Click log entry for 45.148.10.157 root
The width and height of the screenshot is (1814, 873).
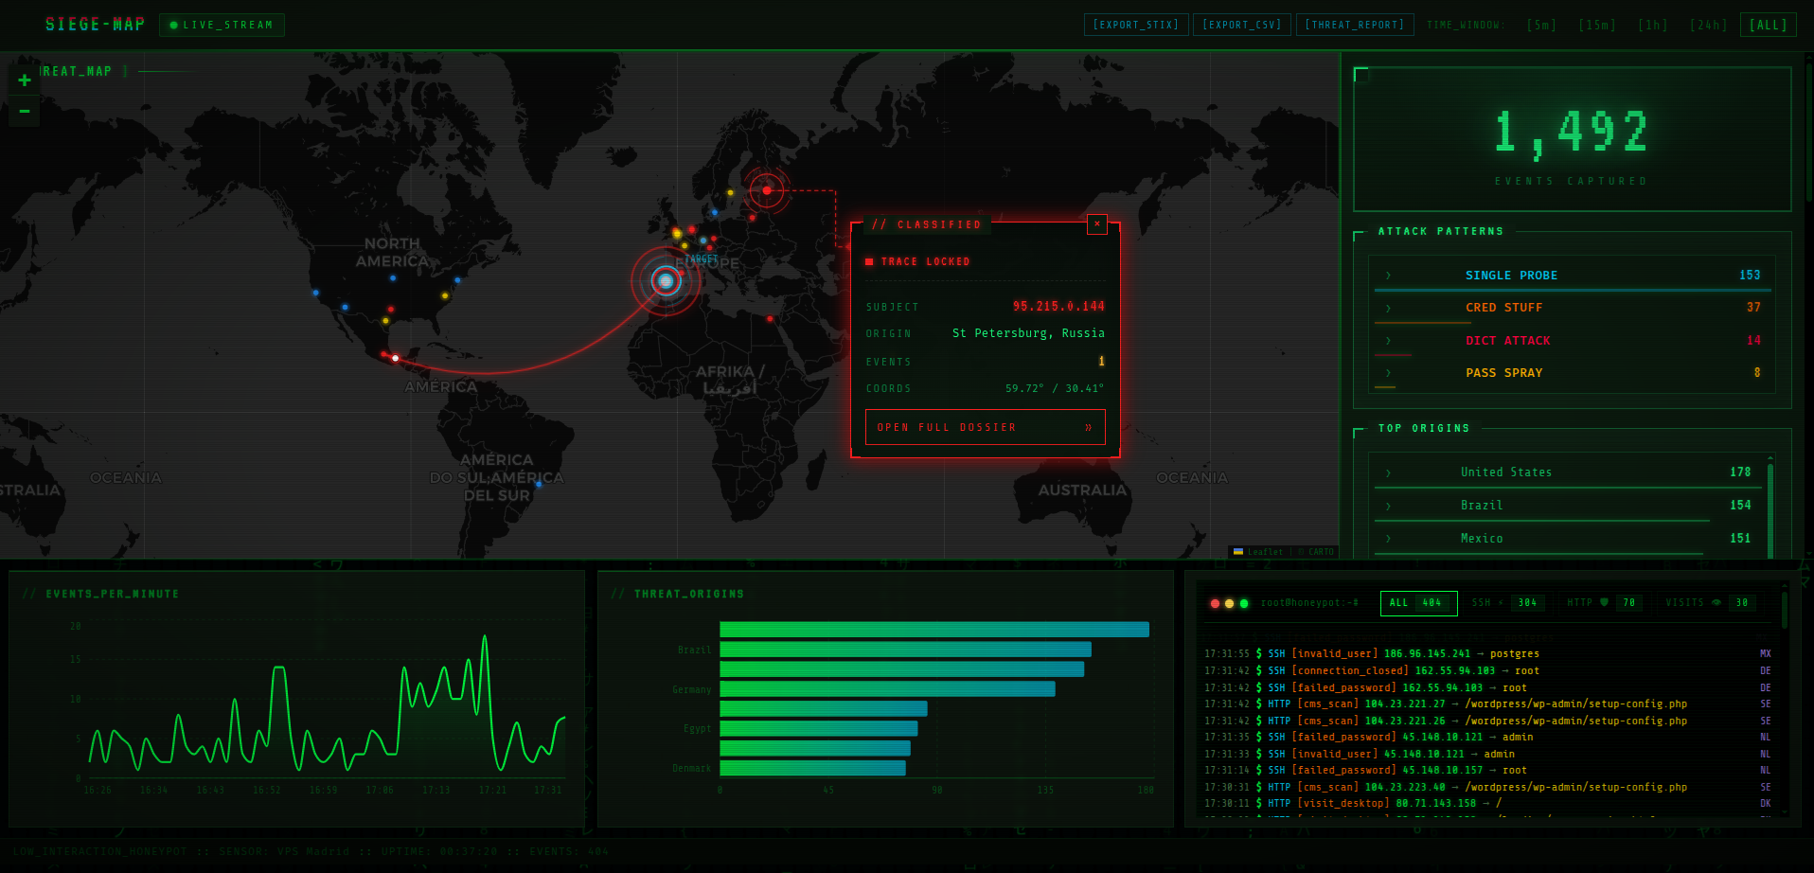[x=1487, y=771]
